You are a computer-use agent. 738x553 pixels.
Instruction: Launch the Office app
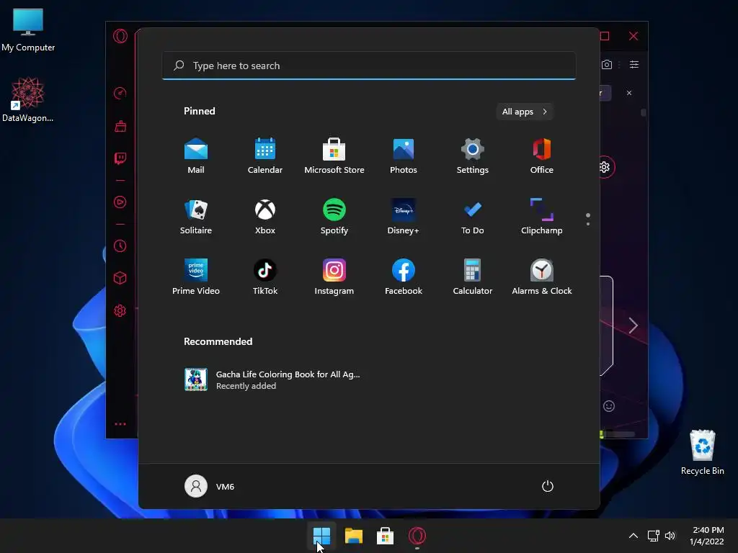pyautogui.click(x=542, y=156)
